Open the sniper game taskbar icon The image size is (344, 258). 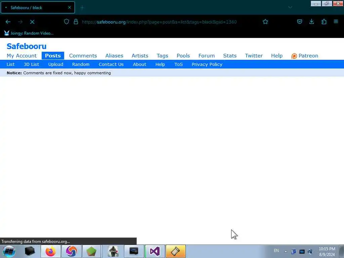113,251
